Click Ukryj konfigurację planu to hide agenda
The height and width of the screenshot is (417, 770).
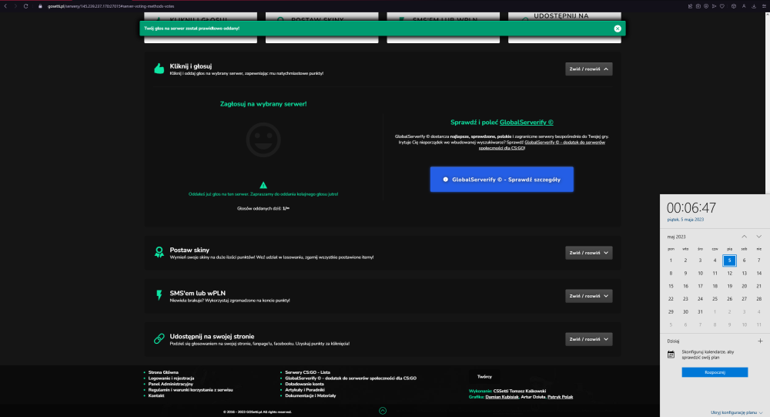[736, 412]
